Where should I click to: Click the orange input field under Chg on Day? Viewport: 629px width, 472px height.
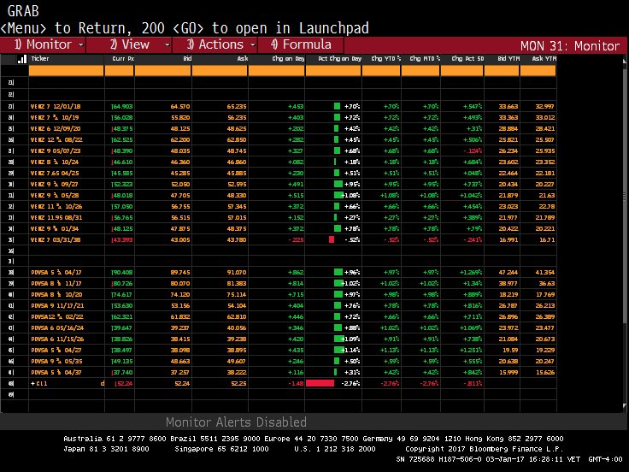pyautogui.click(x=276, y=71)
